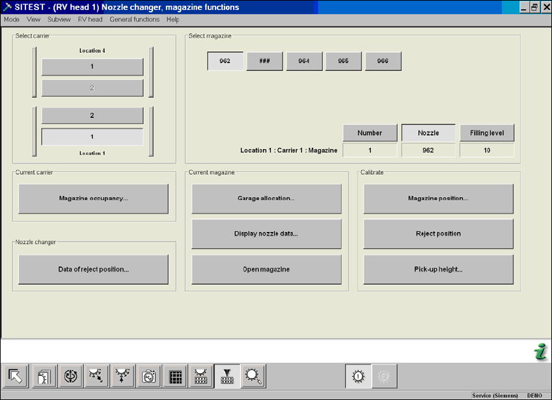Open the Subview menu
Viewport: 552px width, 400px height.
click(59, 20)
